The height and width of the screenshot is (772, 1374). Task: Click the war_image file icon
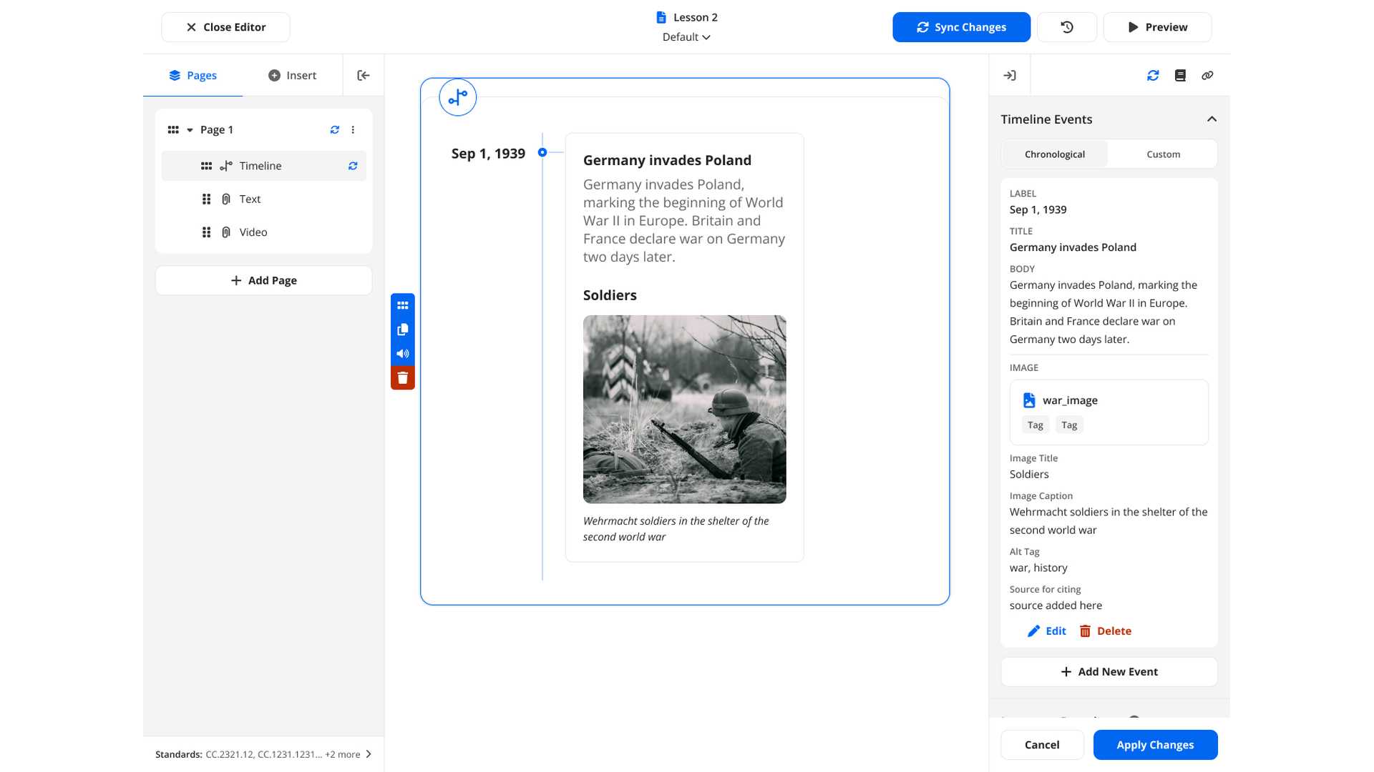(x=1029, y=400)
